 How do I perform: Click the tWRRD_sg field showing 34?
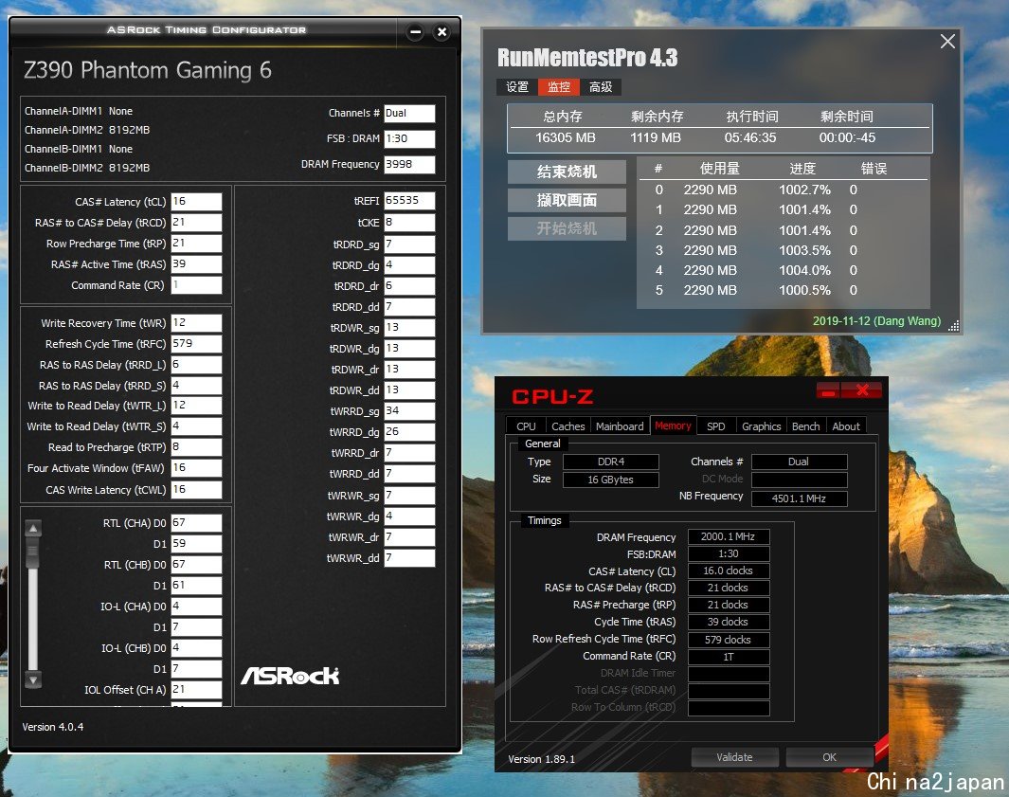[409, 411]
